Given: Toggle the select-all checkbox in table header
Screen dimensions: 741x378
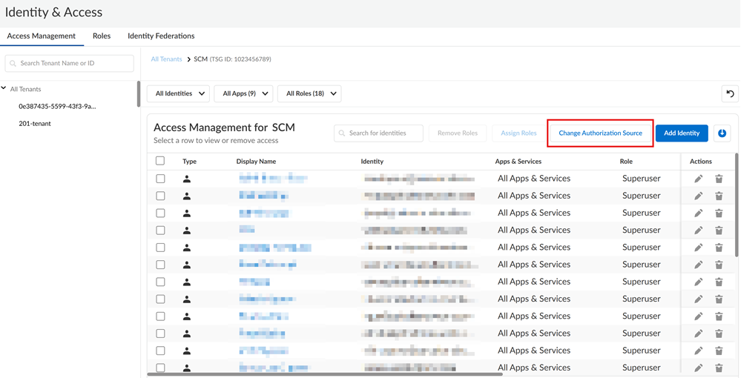Looking at the screenshot, I should [x=160, y=161].
